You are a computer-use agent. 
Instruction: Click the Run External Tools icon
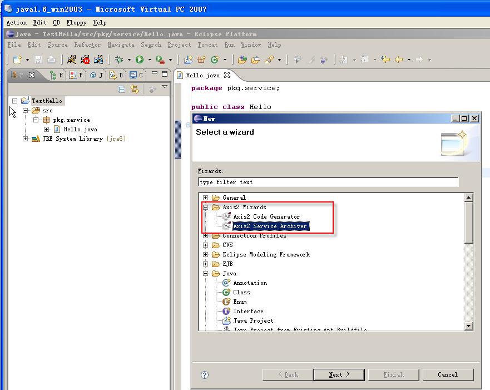(160, 60)
